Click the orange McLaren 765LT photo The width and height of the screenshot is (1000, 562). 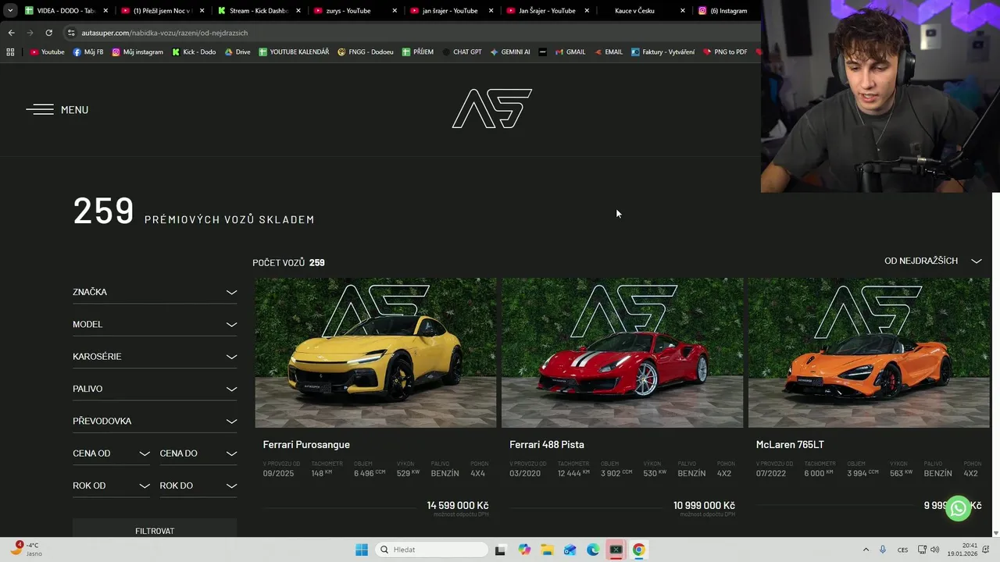click(869, 353)
